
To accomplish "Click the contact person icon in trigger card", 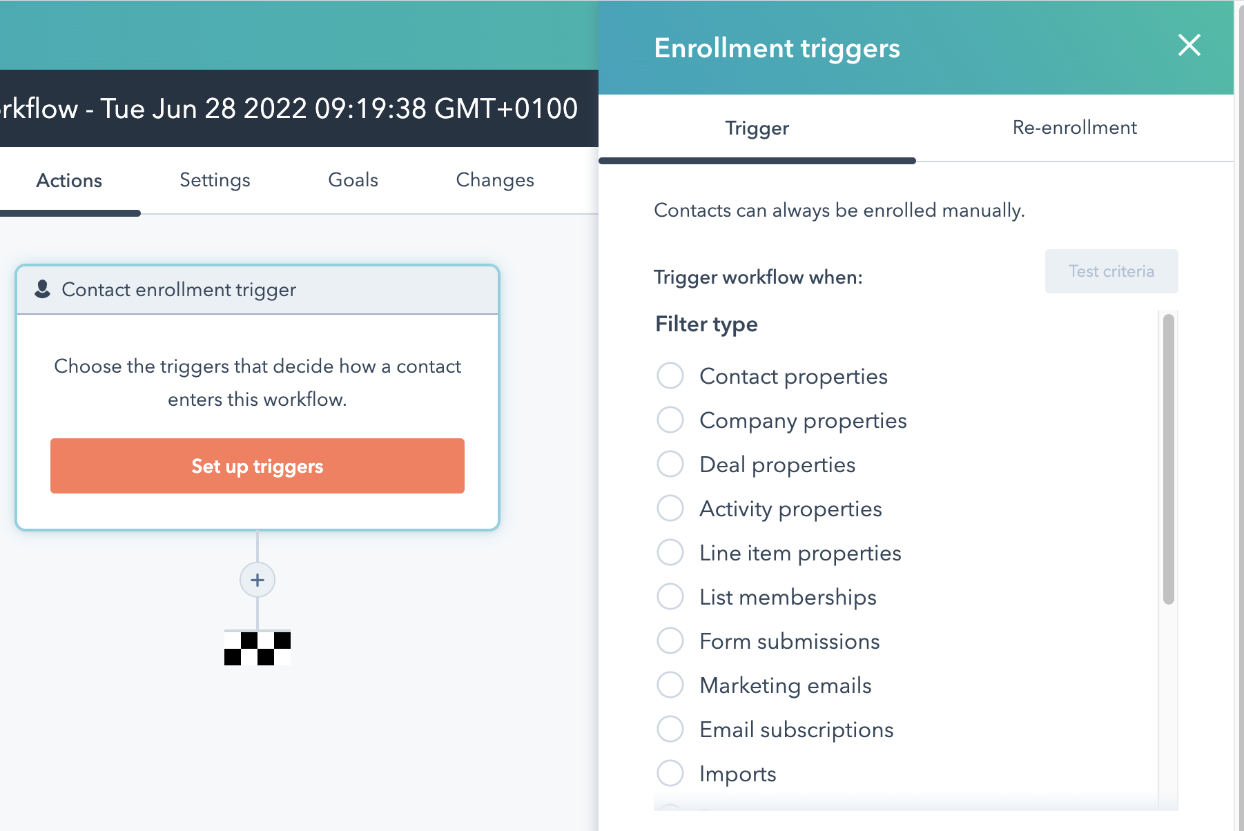I will (43, 289).
